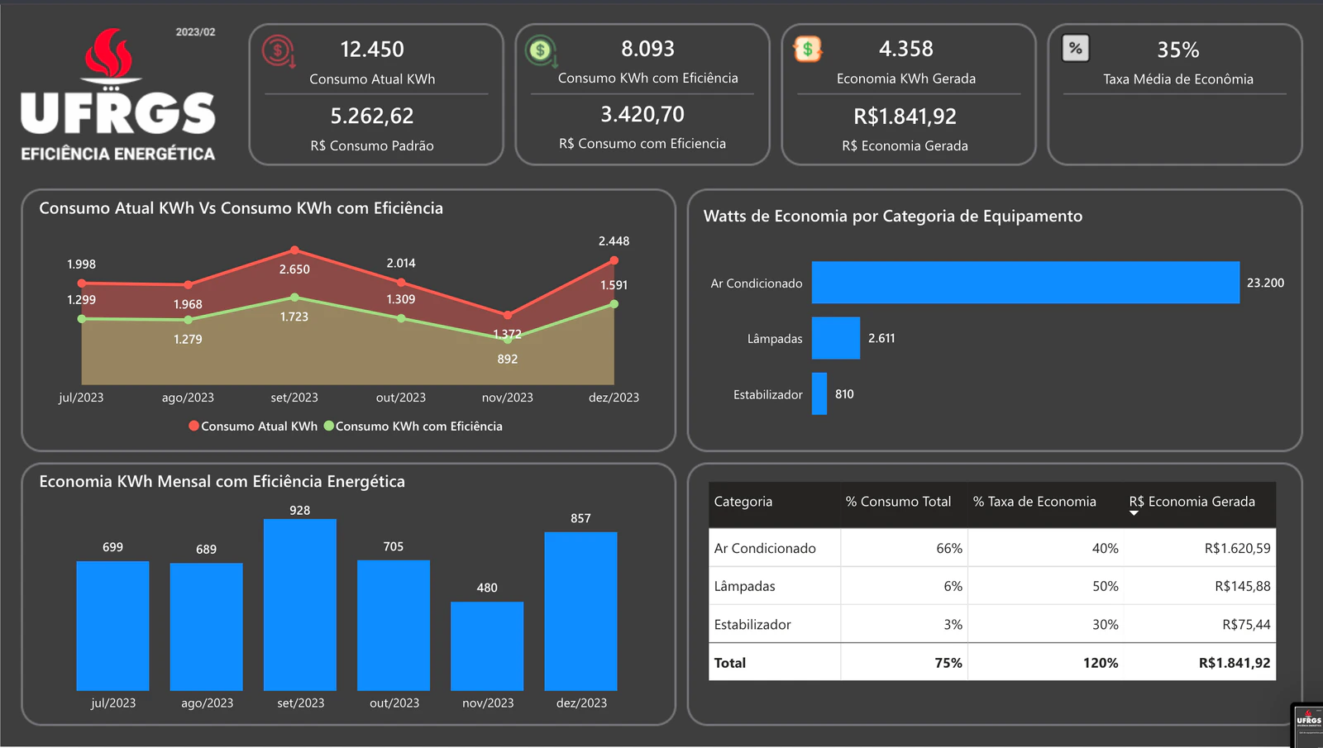Click the R$145,88 table cell
This screenshot has width=1323, height=748.
[x=1242, y=586]
